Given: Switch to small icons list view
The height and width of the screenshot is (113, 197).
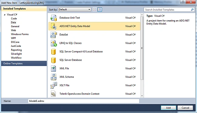Looking at the screenshot, I should click(95, 10).
